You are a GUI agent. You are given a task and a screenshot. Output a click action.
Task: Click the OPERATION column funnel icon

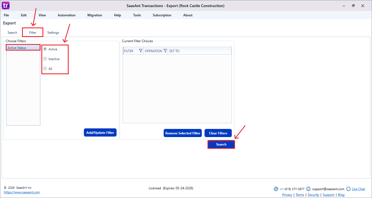pos(165,51)
